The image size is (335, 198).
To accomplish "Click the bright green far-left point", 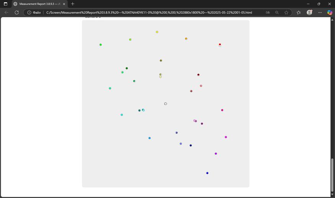I will coord(101,45).
